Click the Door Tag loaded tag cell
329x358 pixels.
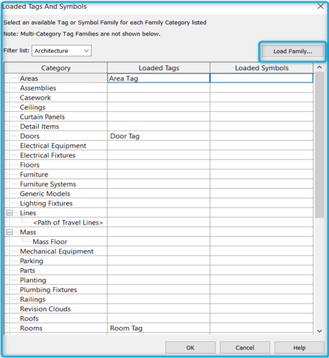[x=158, y=136]
